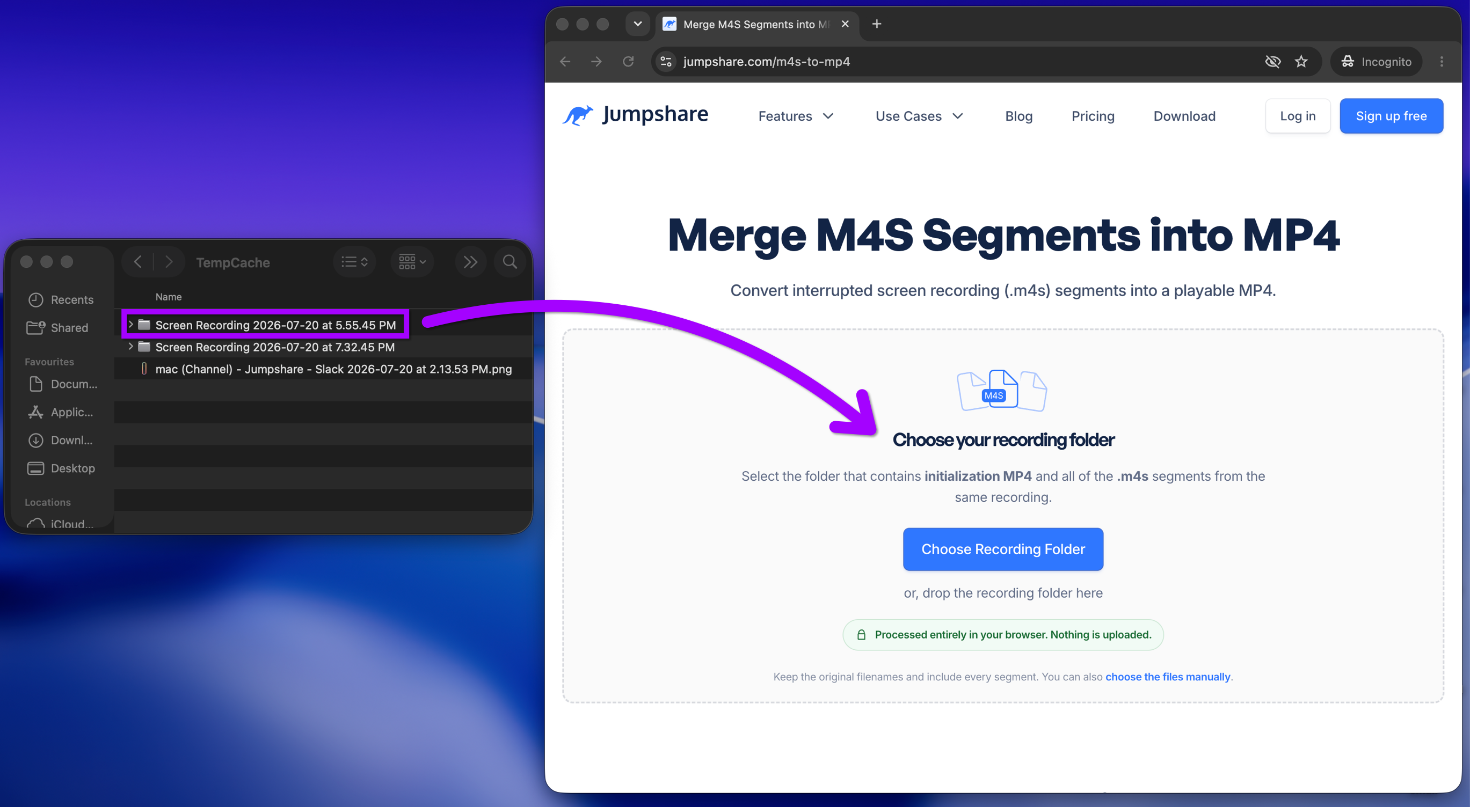
Task: Close the Merge M4S Segments tab
Action: point(845,24)
